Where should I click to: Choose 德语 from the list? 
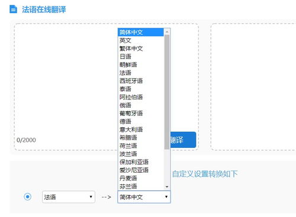point(141,121)
